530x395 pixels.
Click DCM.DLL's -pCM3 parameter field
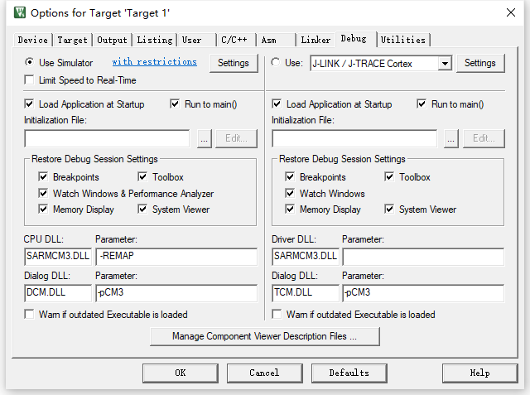[x=176, y=292]
